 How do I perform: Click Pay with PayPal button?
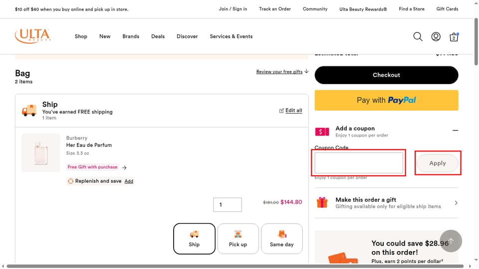[386, 100]
